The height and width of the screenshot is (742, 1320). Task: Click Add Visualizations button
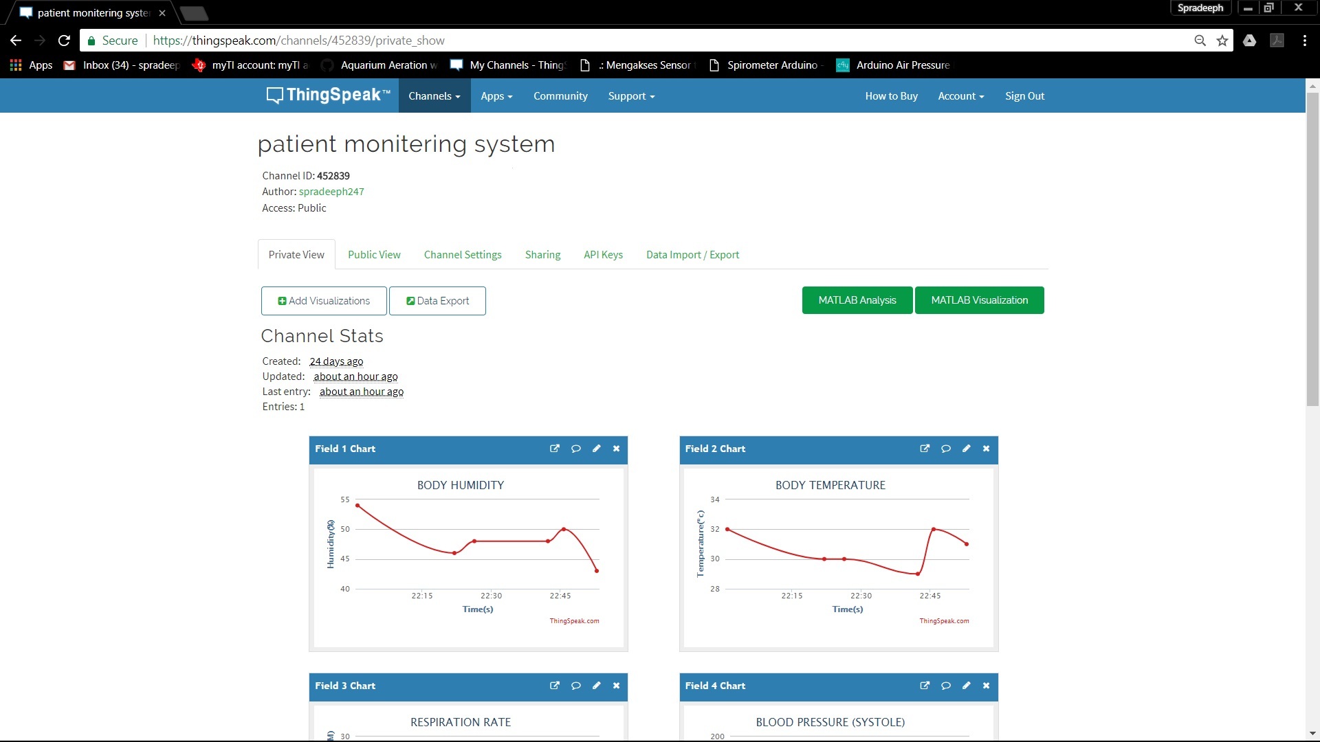point(324,301)
